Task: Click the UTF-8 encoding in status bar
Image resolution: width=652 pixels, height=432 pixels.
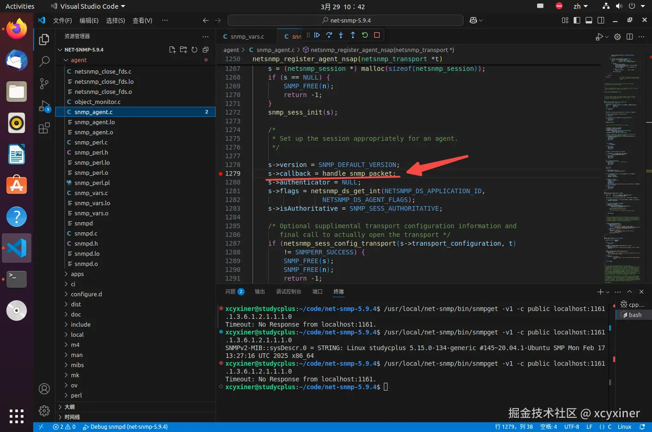Action: 571,427
